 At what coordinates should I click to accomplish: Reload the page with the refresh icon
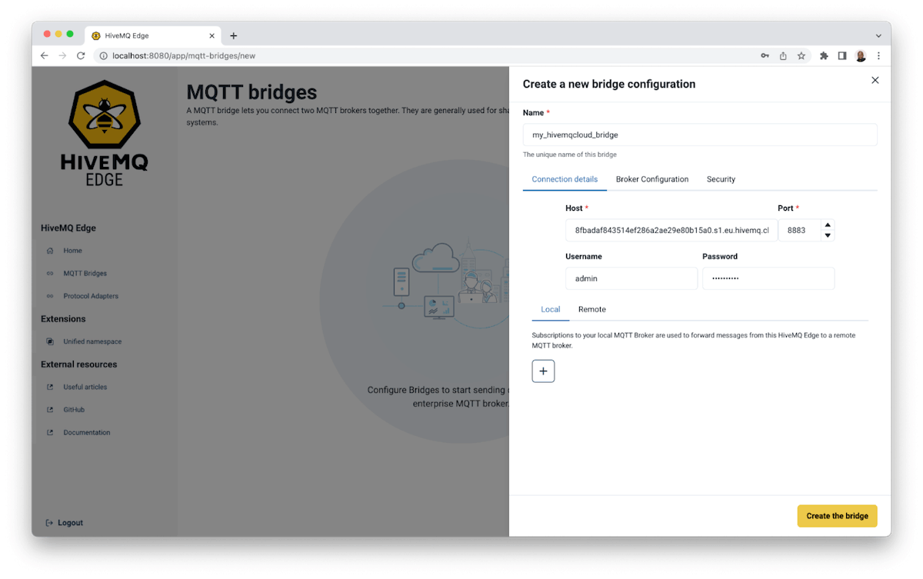pos(81,55)
